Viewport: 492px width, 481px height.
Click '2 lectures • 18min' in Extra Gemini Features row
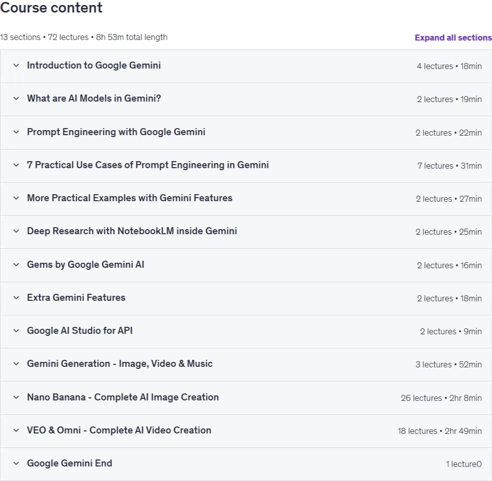[449, 298]
